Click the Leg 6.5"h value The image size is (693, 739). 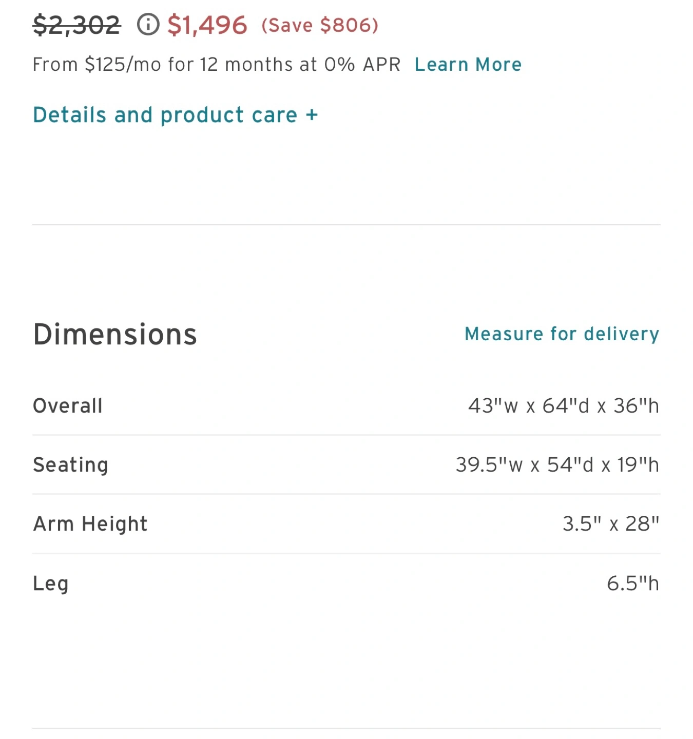pyautogui.click(x=632, y=584)
